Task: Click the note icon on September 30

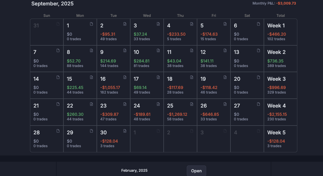Action: [x=125, y=131]
